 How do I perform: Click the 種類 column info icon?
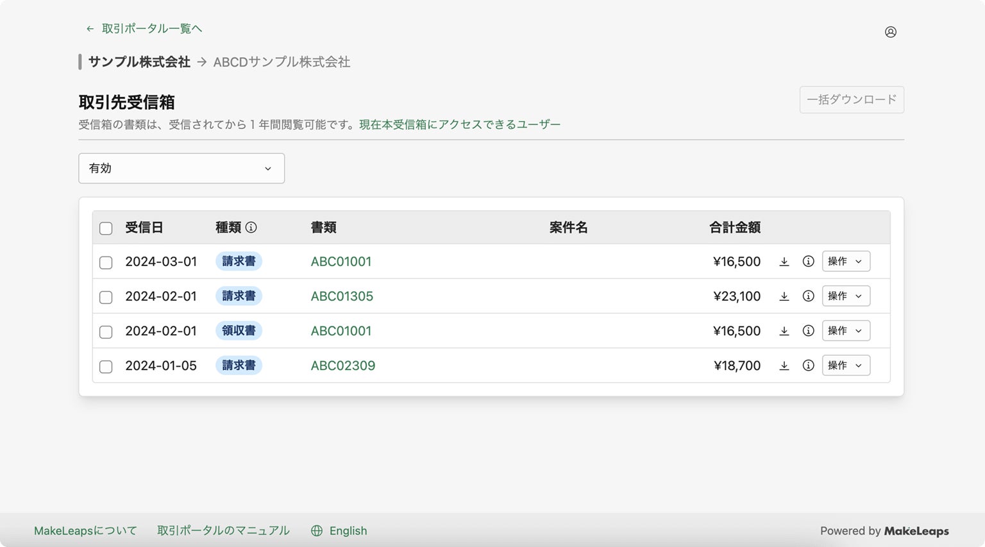251,227
